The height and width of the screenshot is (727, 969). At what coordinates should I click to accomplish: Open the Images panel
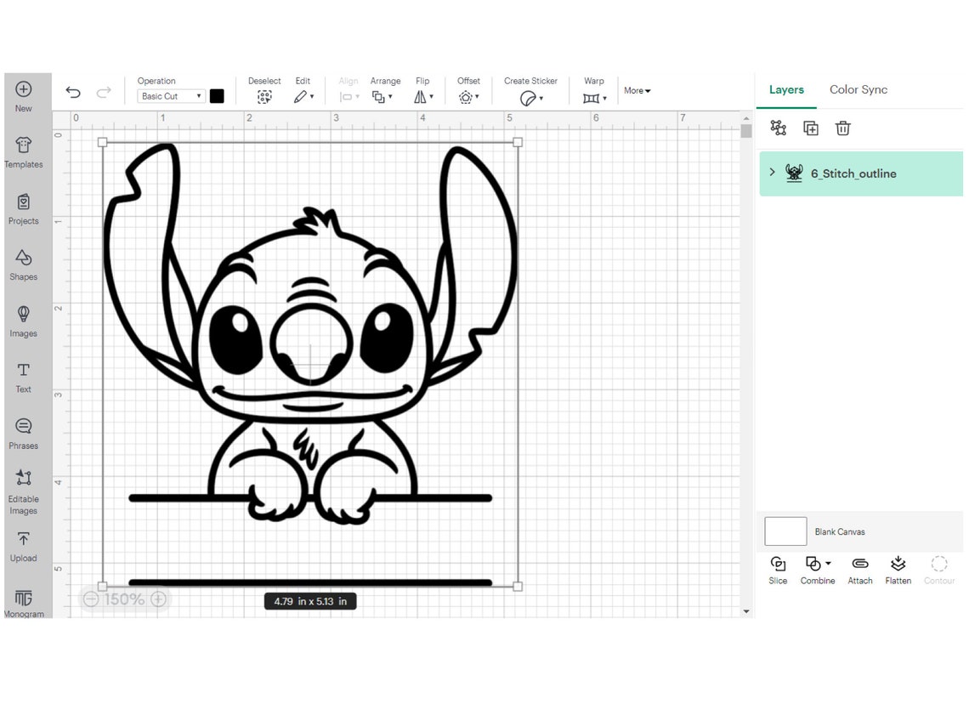click(x=23, y=321)
